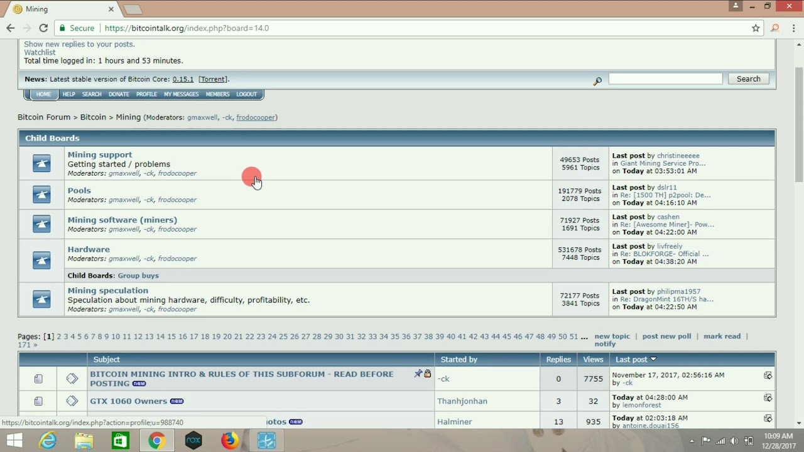Click mark read link
The image size is (804, 452).
coord(722,336)
